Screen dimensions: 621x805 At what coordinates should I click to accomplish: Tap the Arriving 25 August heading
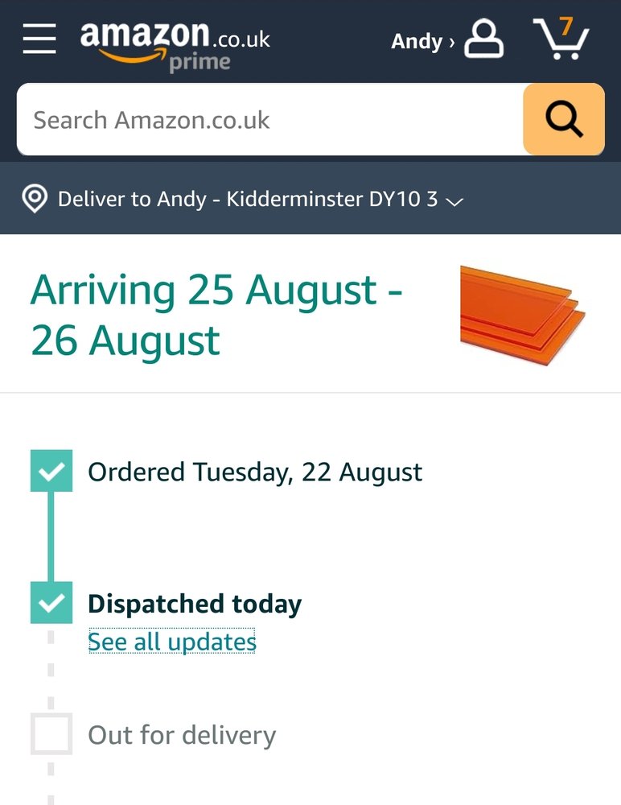[x=216, y=315]
